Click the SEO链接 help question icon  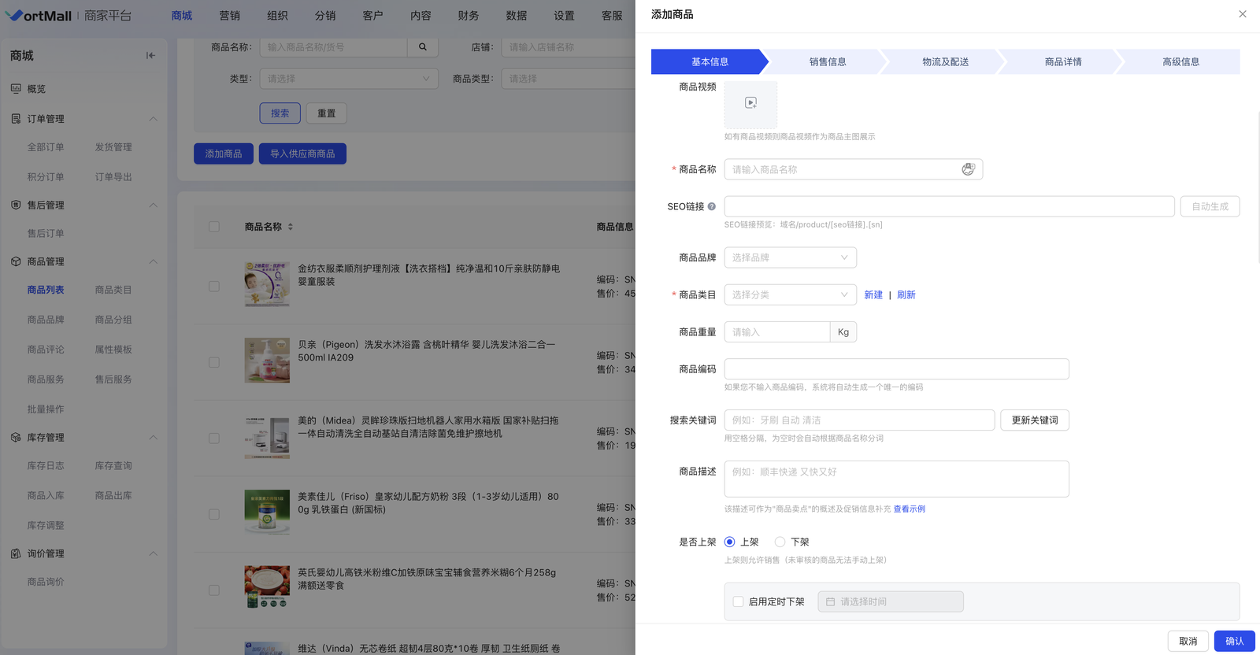click(712, 207)
